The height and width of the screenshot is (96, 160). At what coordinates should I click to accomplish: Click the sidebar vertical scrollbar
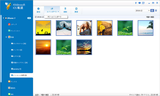1,49
